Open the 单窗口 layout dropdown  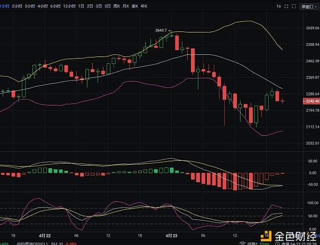click(309, 6)
